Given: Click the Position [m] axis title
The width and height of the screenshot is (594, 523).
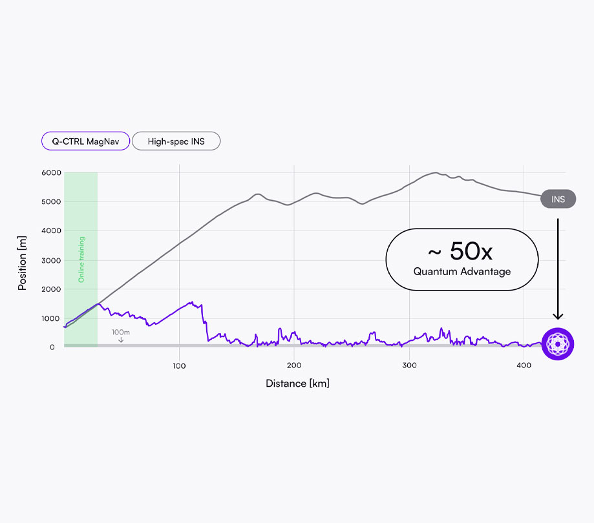Looking at the screenshot, I should point(22,263).
